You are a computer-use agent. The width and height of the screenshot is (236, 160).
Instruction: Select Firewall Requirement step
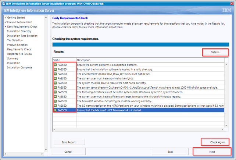point(19,22)
